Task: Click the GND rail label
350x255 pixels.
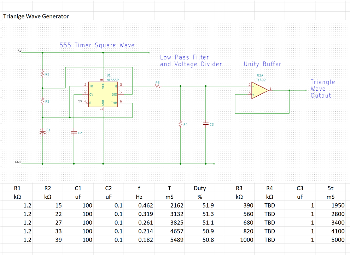Action: 18,162
